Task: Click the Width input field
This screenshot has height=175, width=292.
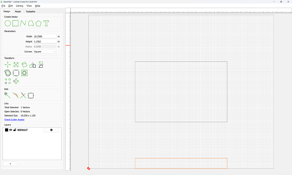Action: [x=45, y=36]
